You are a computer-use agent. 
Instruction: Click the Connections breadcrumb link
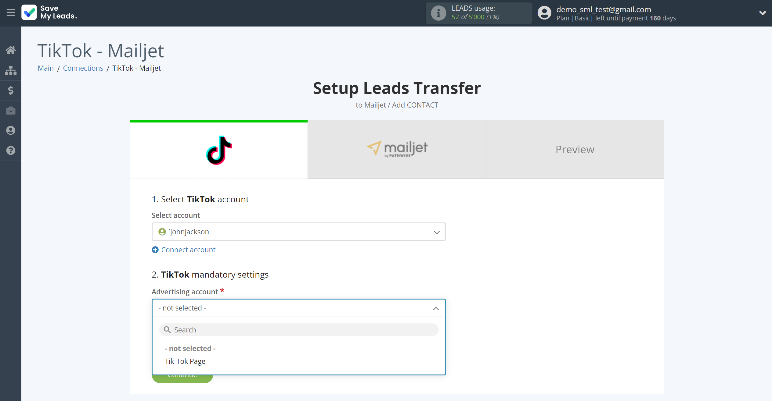pyautogui.click(x=83, y=68)
